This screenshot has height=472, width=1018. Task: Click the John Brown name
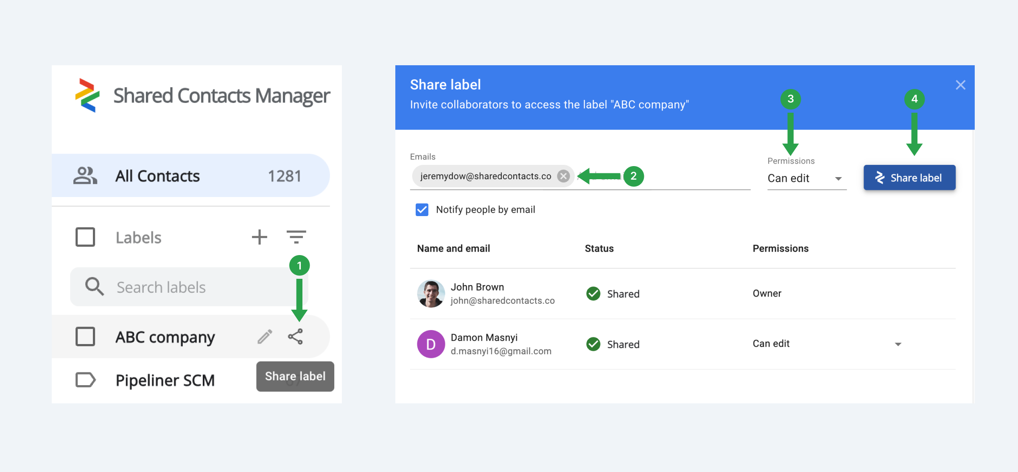click(477, 287)
